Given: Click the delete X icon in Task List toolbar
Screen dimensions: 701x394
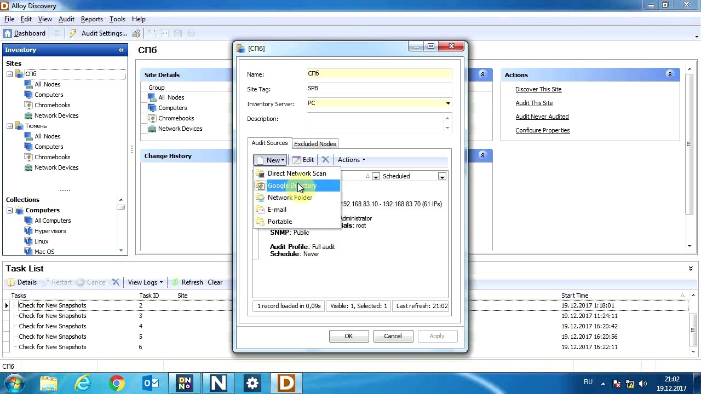Looking at the screenshot, I should 116,282.
